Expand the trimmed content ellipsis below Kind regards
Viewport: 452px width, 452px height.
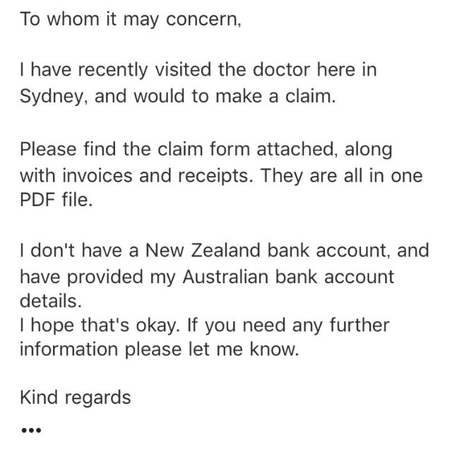click(x=31, y=430)
